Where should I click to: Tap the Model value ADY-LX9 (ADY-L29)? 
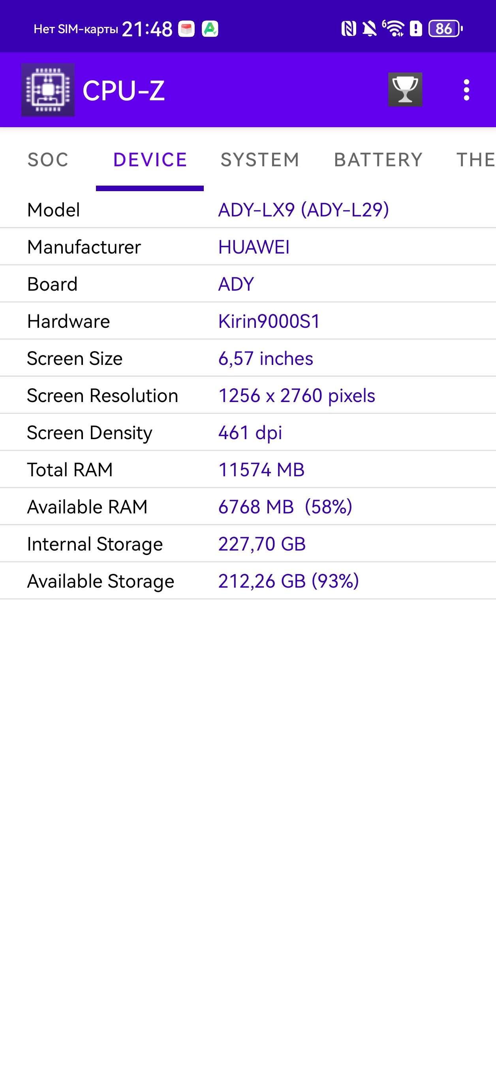click(x=303, y=210)
